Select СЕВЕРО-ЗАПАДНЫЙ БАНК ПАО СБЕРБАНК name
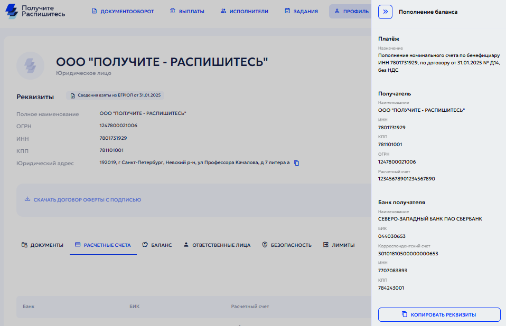506x326 pixels. click(x=430, y=219)
